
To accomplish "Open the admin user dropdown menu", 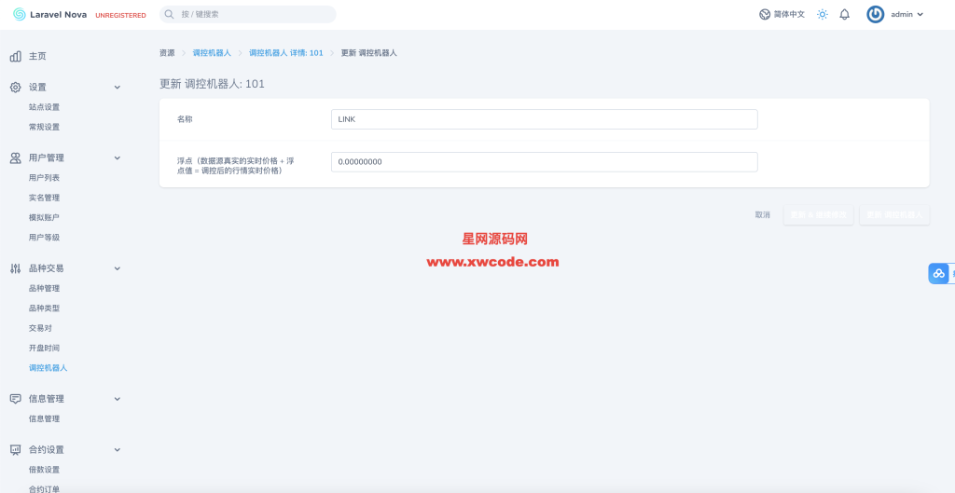I will pos(907,14).
